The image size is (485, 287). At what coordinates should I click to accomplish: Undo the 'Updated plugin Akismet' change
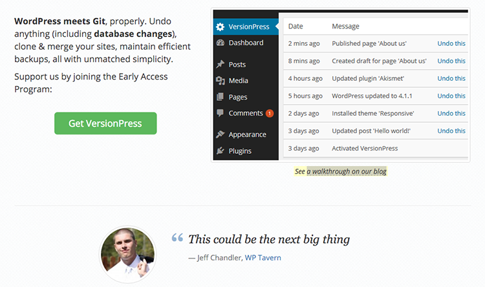pyautogui.click(x=451, y=78)
